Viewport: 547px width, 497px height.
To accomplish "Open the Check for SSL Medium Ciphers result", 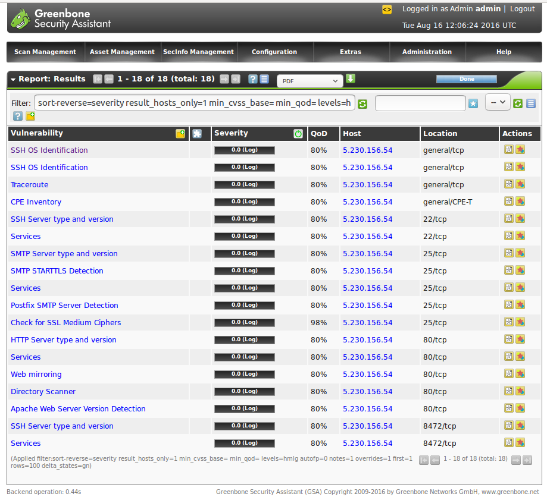I will (65, 322).
